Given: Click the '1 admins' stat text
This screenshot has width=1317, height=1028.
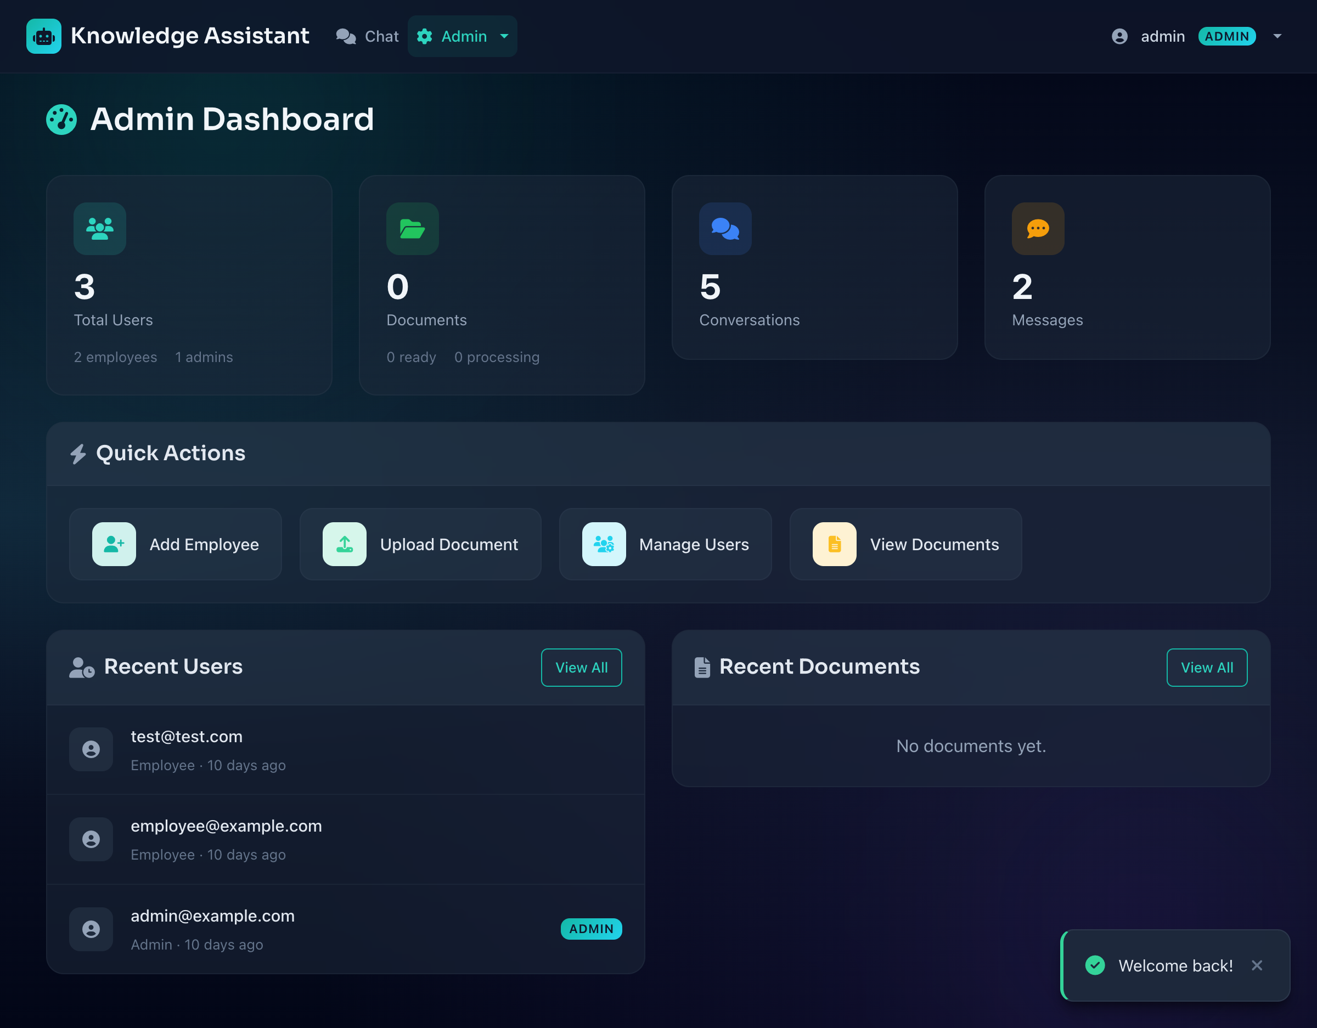Looking at the screenshot, I should [x=204, y=358].
